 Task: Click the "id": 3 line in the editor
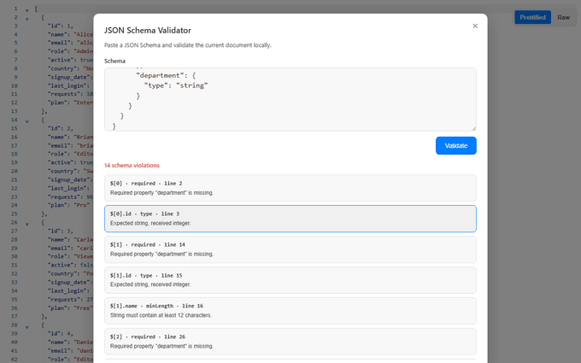point(61,231)
